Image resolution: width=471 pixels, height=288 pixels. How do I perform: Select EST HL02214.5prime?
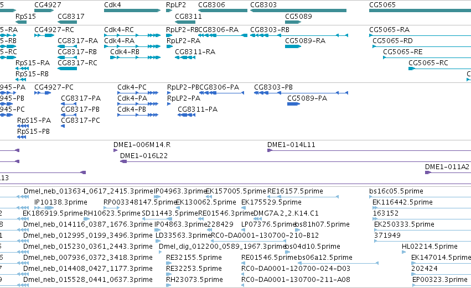(x=429, y=247)
